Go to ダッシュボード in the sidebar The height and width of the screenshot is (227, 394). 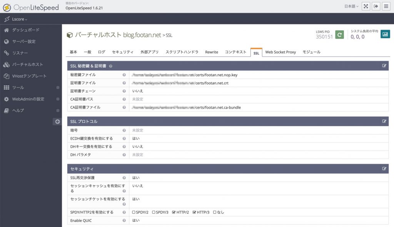[x=25, y=30]
